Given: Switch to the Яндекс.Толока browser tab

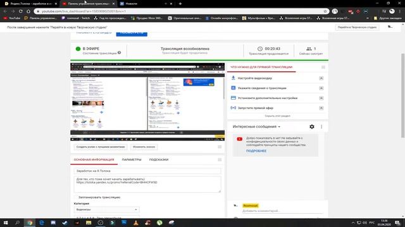Looking at the screenshot, I should click(30, 4).
